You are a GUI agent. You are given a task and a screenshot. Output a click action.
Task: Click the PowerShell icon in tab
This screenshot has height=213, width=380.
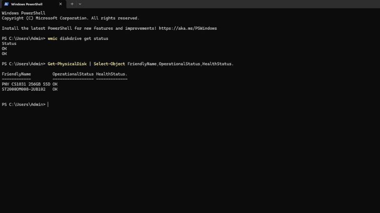coord(6,4)
